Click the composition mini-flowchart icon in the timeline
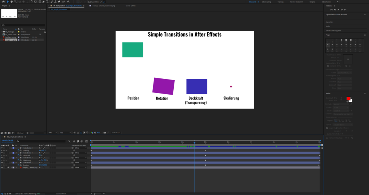Image resolution: width=369 pixels, height=195 pixels. click(70, 141)
